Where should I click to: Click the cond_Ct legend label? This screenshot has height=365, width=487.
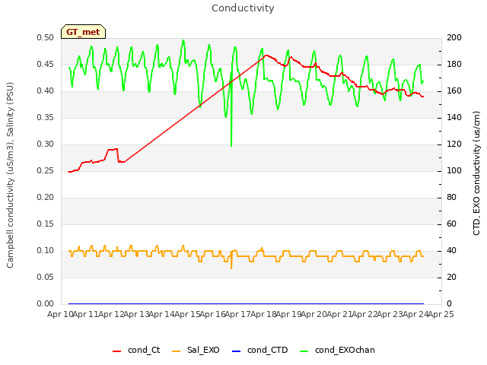coord(144,350)
